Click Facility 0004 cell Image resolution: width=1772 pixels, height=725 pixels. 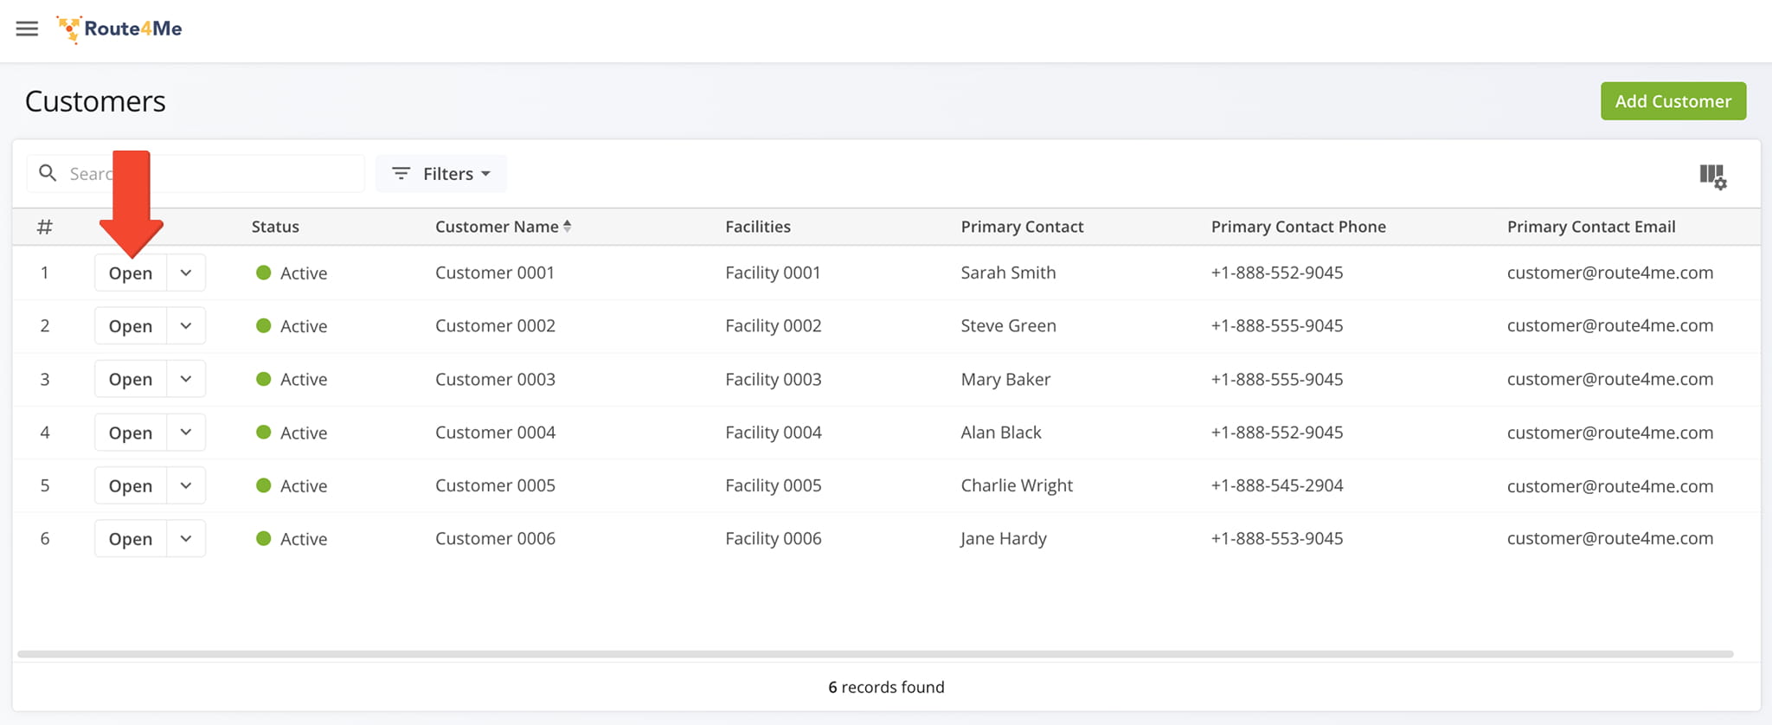pos(773,433)
